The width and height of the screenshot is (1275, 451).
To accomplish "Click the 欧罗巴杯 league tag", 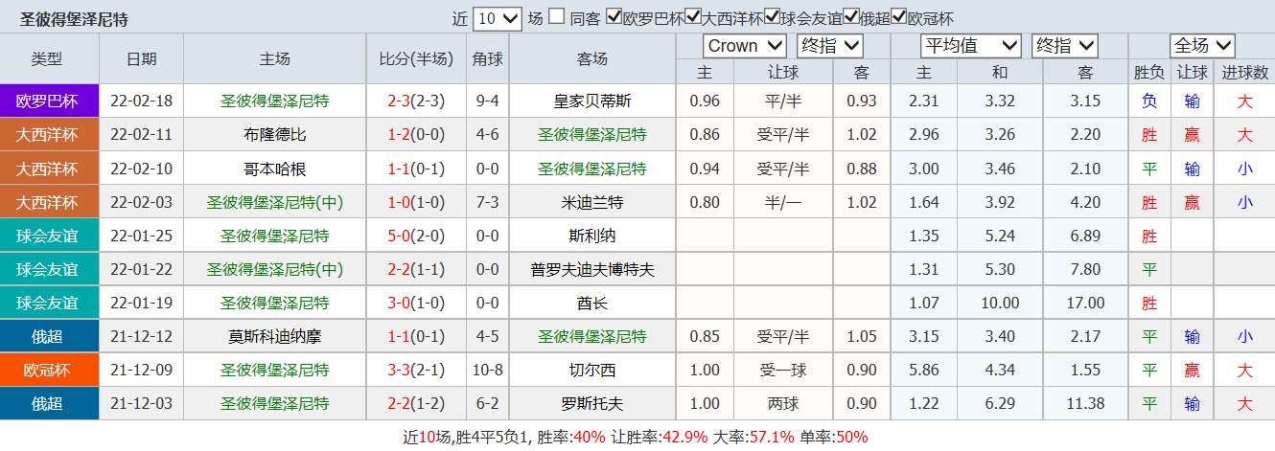I will 47,101.
